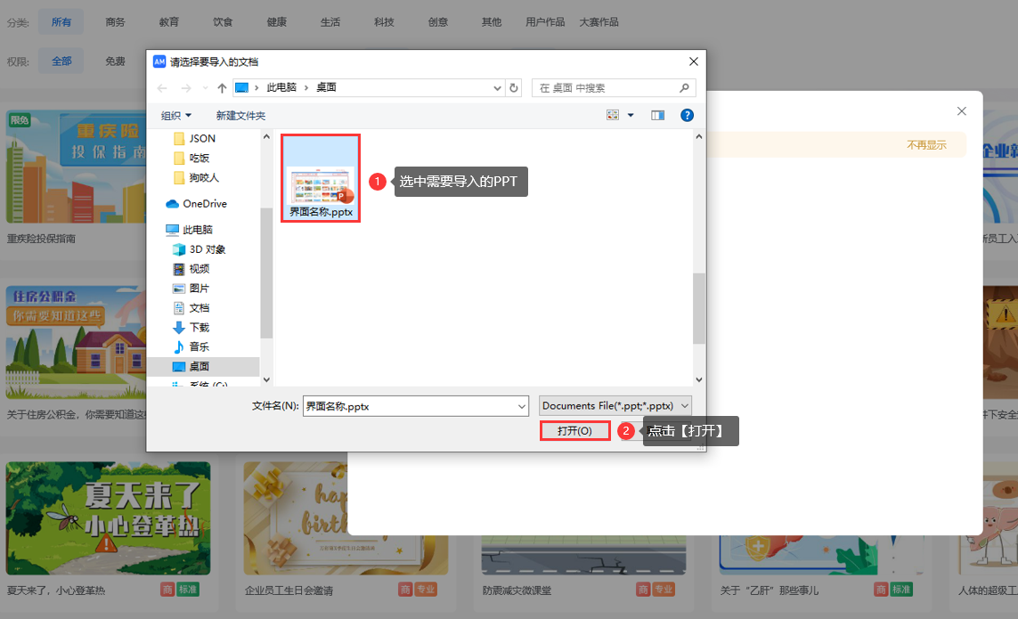Select the 界面名称.pptx file thumbnail
This screenshot has height=619, width=1018.
pyautogui.click(x=320, y=179)
